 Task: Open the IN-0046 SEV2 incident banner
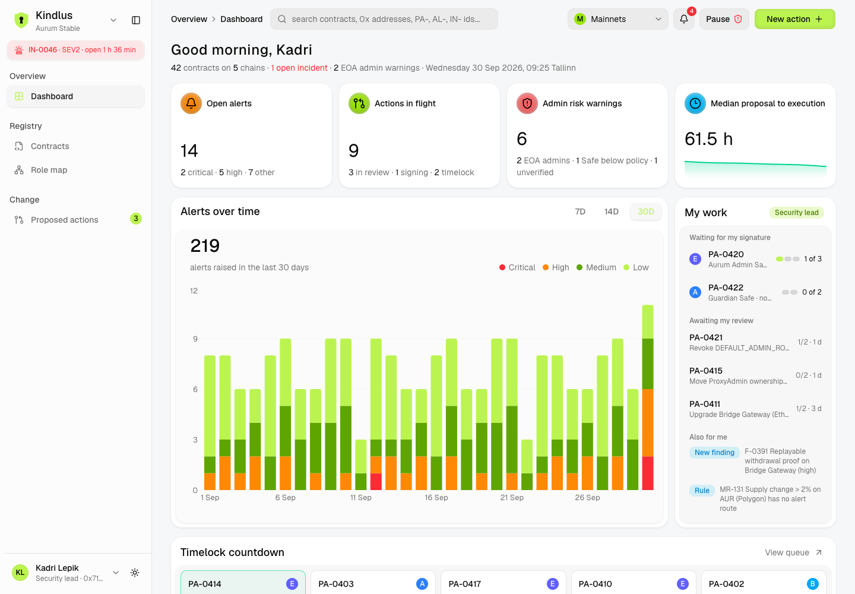(x=75, y=50)
